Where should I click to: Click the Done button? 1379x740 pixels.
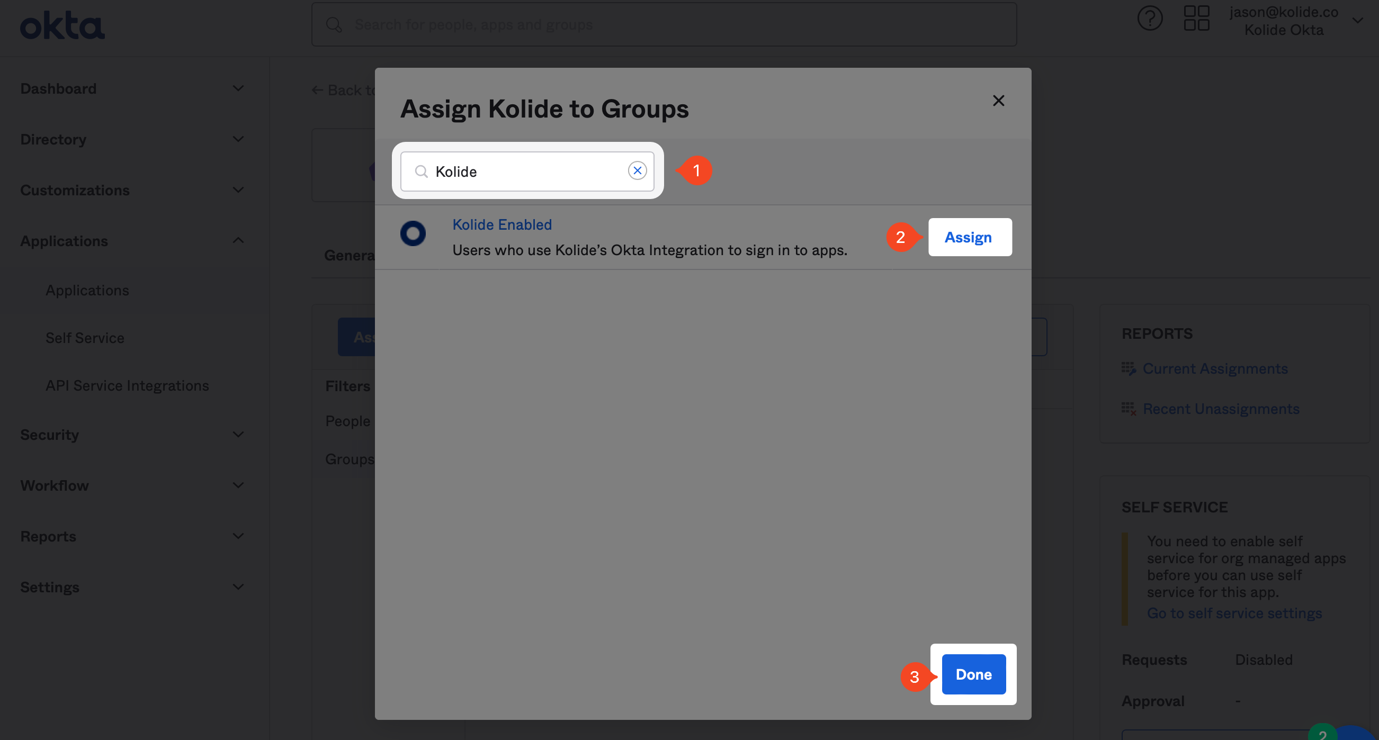(x=973, y=674)
